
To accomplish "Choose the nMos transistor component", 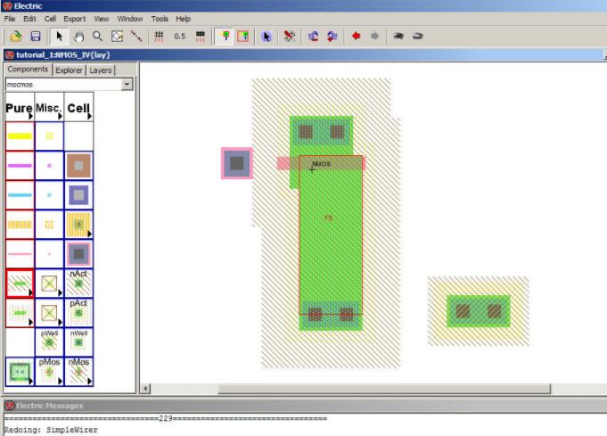I will tap(78, 371).
